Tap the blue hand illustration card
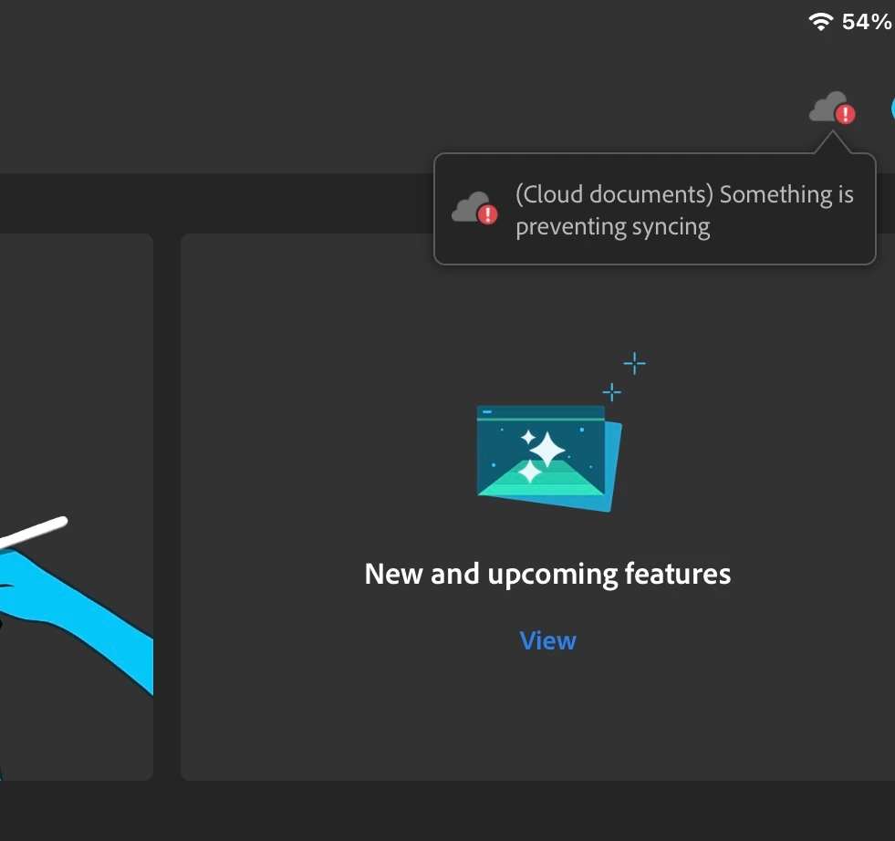The width and height of the screenshot is (895, 841). [77, 506]
